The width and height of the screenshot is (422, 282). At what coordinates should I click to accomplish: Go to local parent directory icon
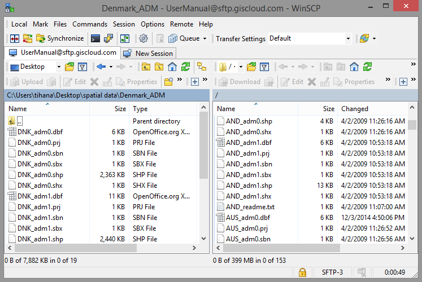click(146, 67)
